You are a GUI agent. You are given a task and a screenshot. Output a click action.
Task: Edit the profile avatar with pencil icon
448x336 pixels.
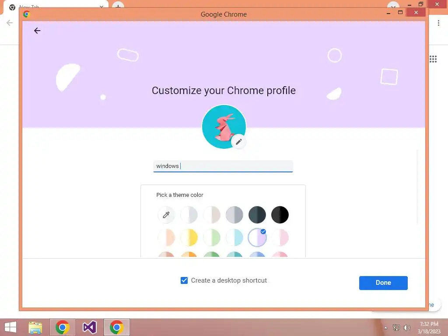pos(239,141)
